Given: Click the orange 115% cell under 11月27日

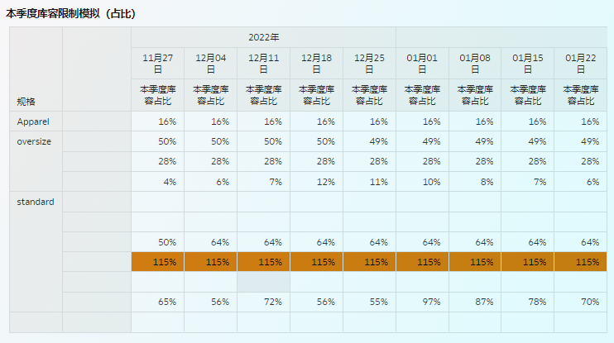Looking at the screenshot, I should (157, 262).
